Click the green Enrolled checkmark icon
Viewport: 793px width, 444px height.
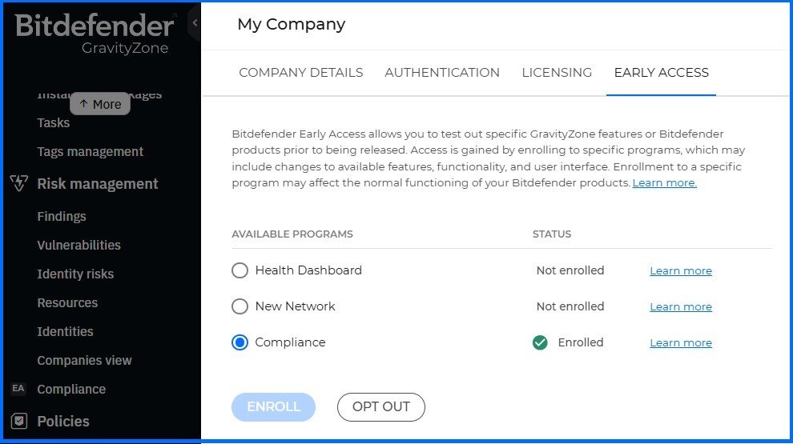click(x=540, y=342)
